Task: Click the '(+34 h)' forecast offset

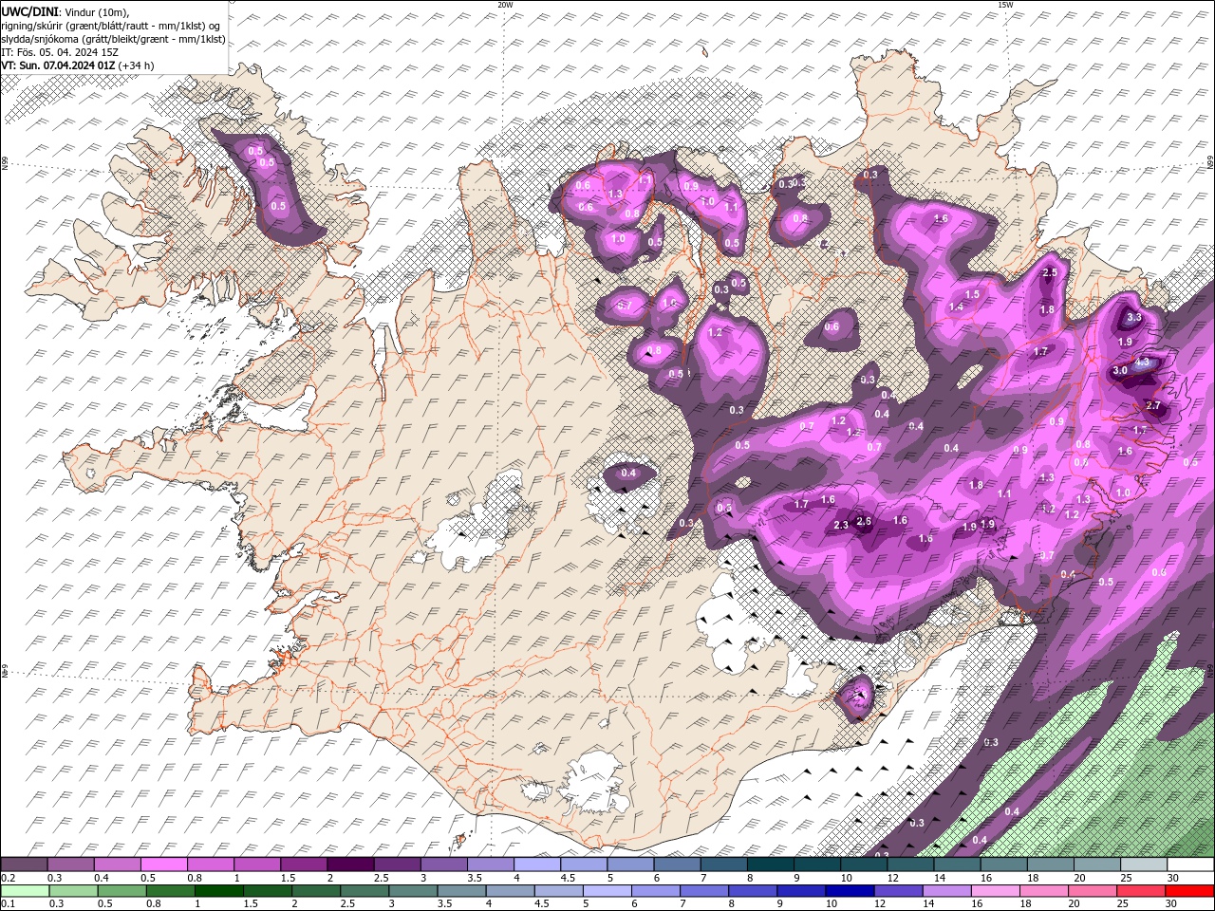Action: [137, 65]
